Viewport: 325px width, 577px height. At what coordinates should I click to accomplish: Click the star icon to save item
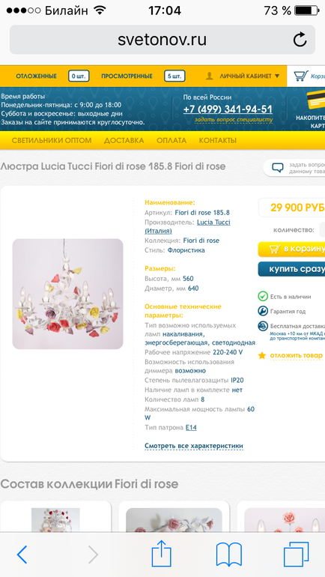[x=262, y=355]
